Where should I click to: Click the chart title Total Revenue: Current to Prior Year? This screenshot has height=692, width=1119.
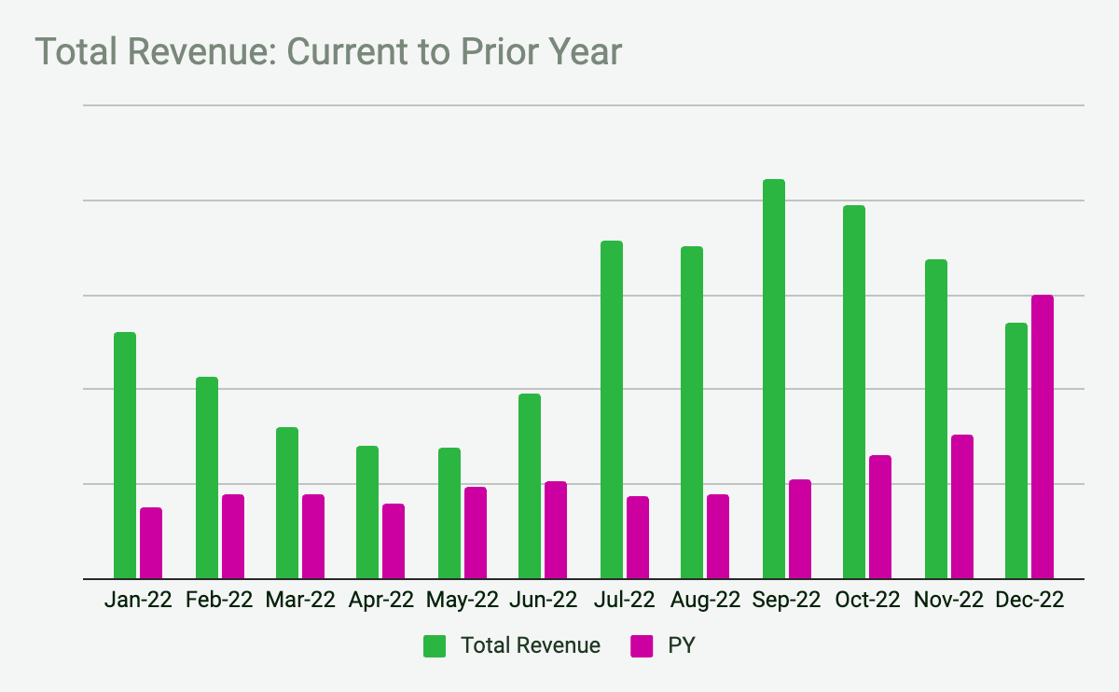[327, 52]
